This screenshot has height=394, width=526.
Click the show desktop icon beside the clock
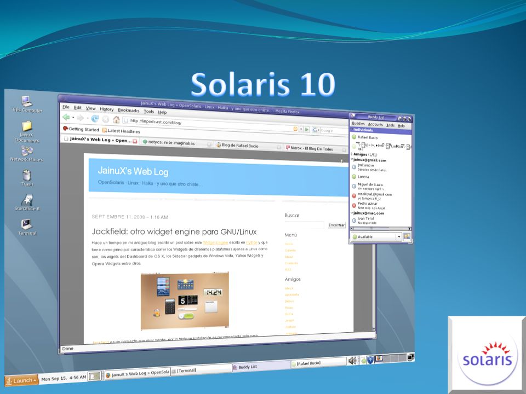tap(94, 376)
